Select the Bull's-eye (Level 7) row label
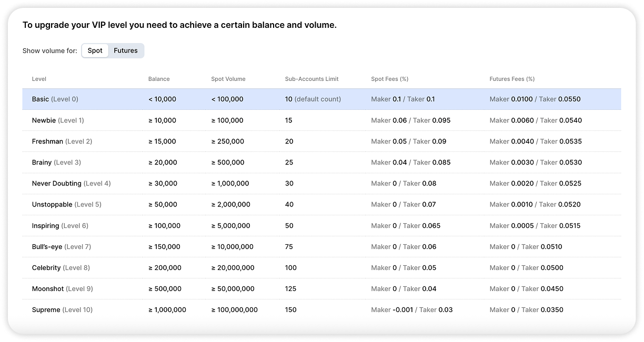This screenshot has height=342, width=644. [x=62, y=246]
